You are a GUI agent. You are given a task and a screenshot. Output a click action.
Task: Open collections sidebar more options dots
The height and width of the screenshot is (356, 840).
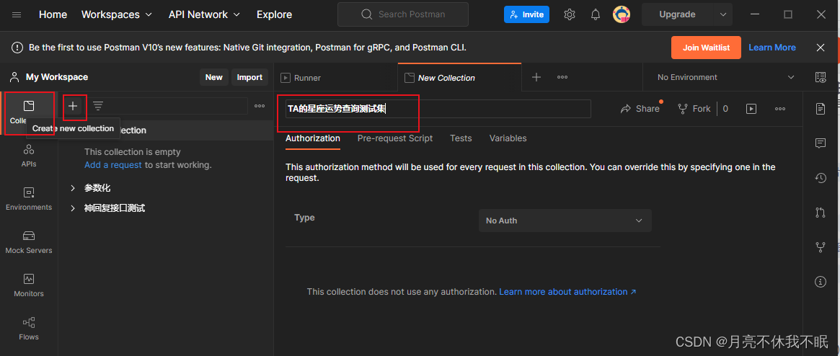click(x=260, y=106)
